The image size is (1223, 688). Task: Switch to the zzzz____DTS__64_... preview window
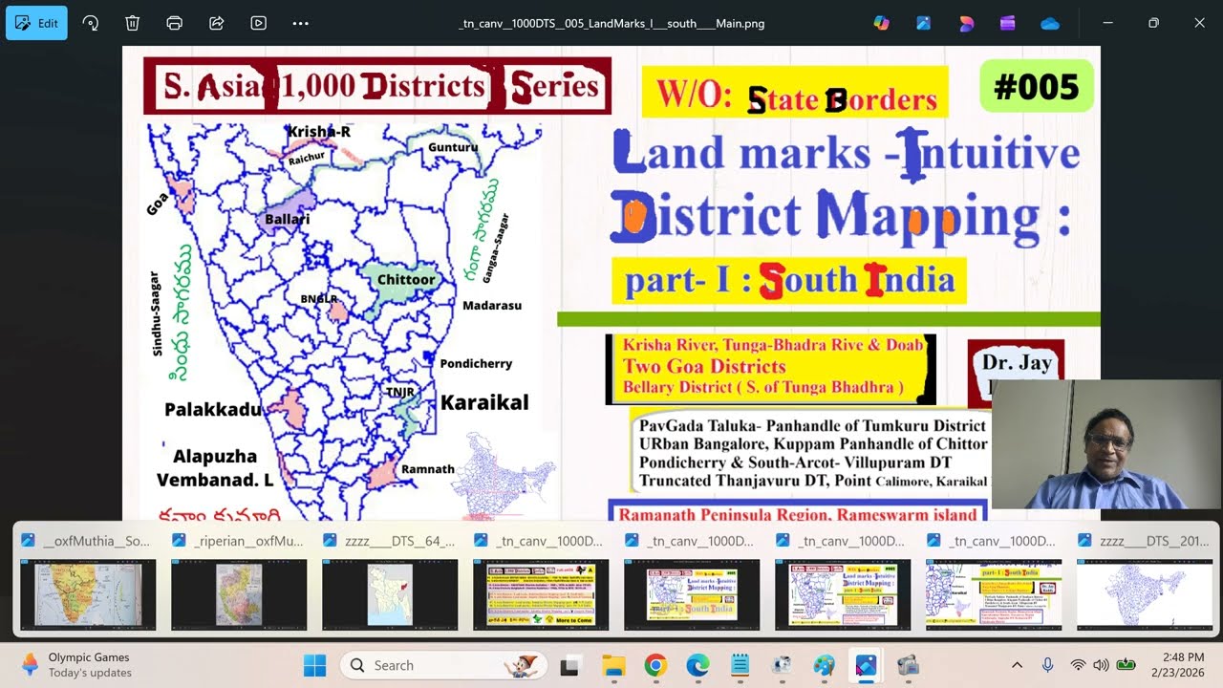(x=390, y=582)
